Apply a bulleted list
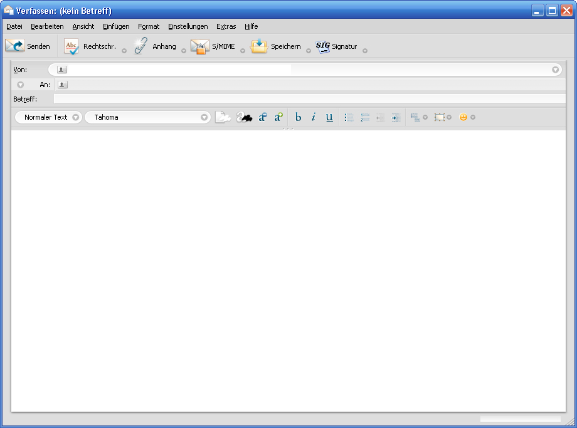Viewport: 577px width, 428px height. [349, 117]
